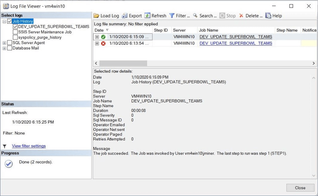
Task: Open Search from the toolbar
Action: click(195, 16)
